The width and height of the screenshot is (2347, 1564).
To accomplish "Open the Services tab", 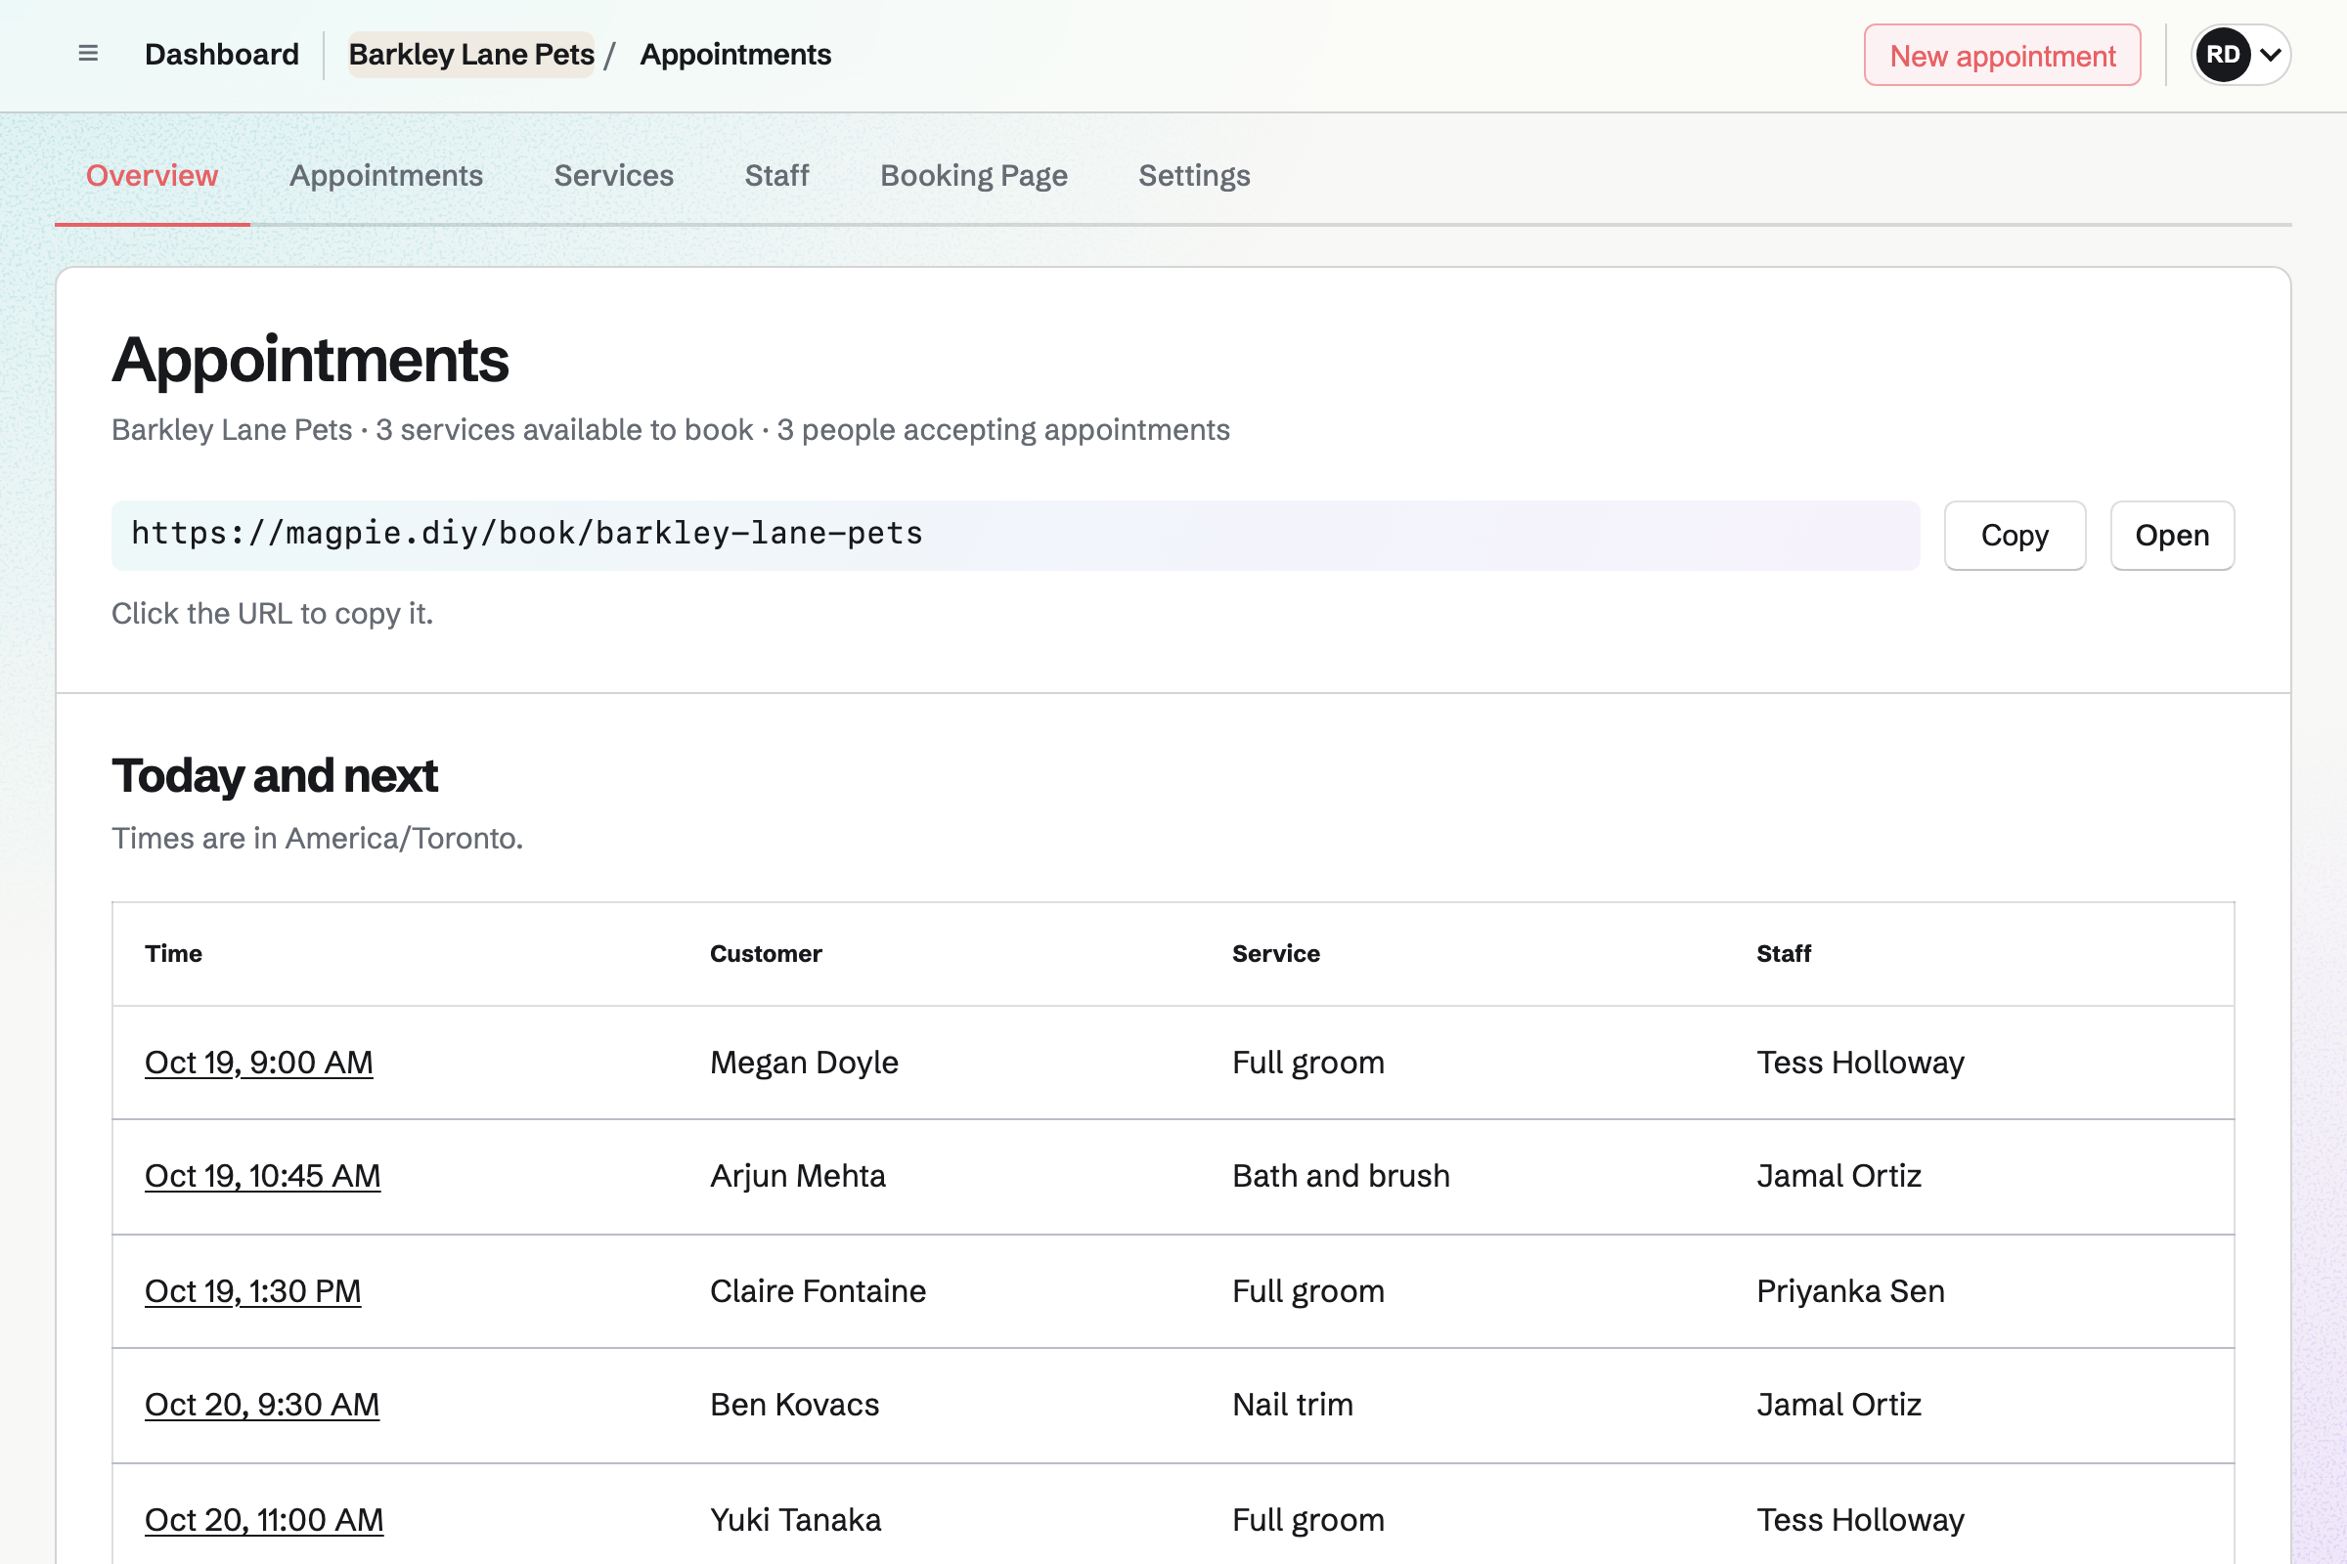I will click(614, 176).
